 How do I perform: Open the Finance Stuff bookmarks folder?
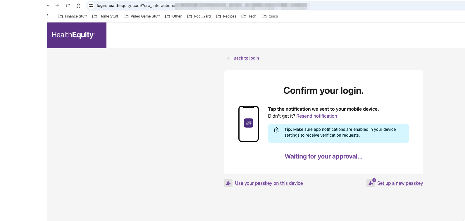pos(73,16)
